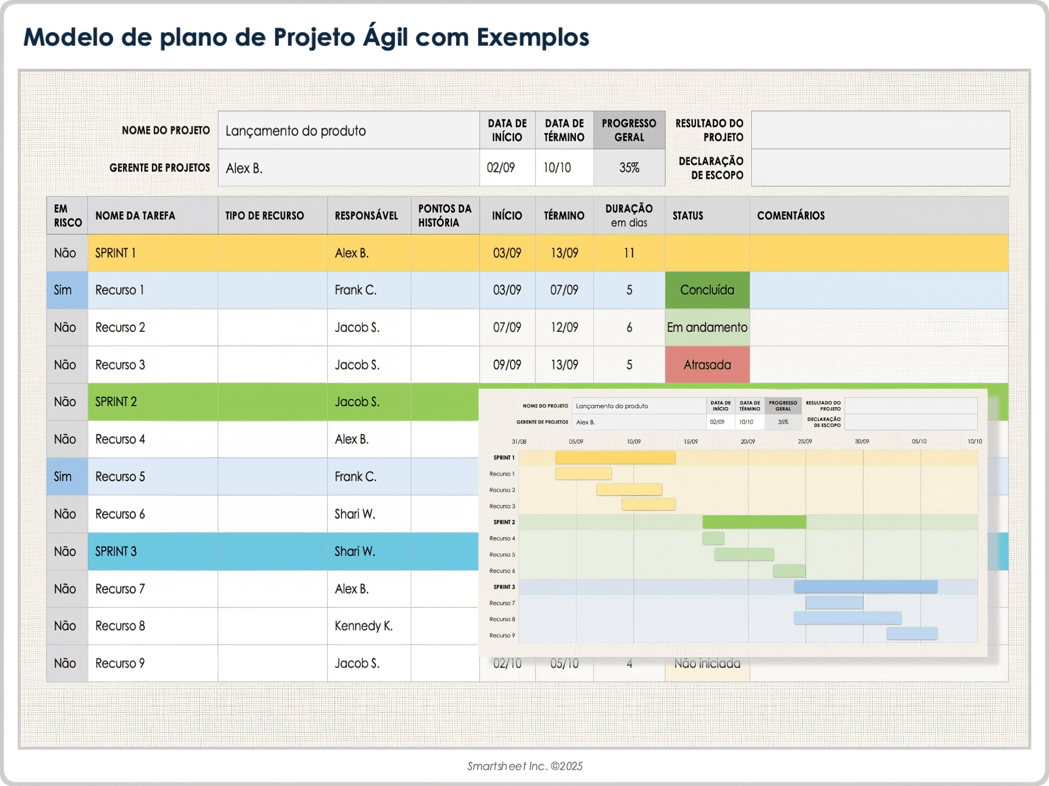This screenshot has height=786, width=1049.
Task: Click the Declaração de Escopo input box
Action: [880, 168]
